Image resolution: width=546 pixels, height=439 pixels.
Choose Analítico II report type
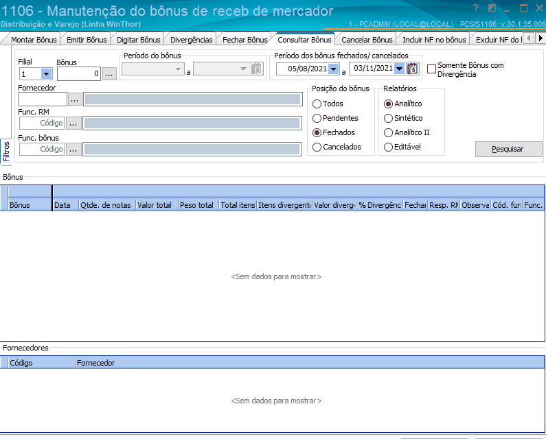pyautogui.click(x=407, y=132)
